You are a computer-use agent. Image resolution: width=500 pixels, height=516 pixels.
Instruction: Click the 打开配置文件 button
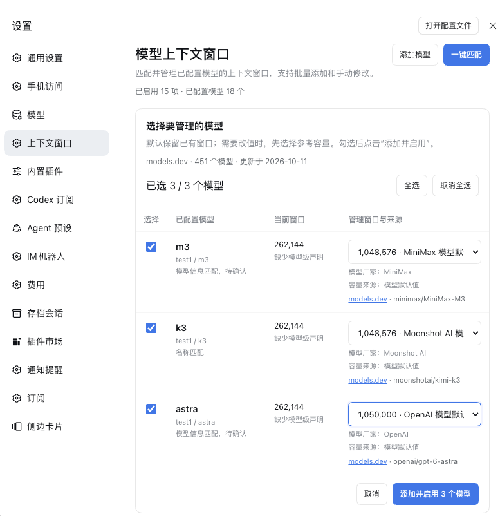pyautogui.click(x=448, y=26)
